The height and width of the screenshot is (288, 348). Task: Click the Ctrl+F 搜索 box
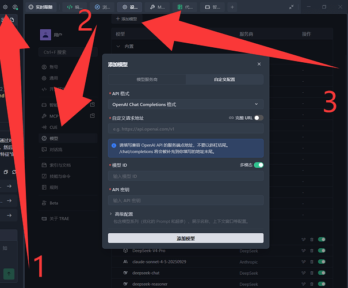(68, 52)
